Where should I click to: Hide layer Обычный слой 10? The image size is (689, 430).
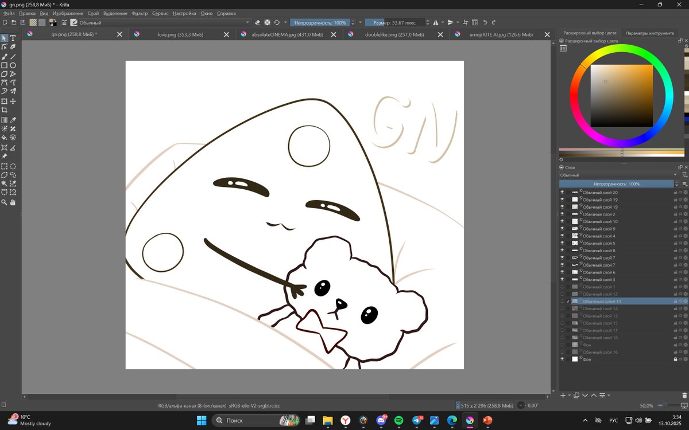click(x=562, y=221)
